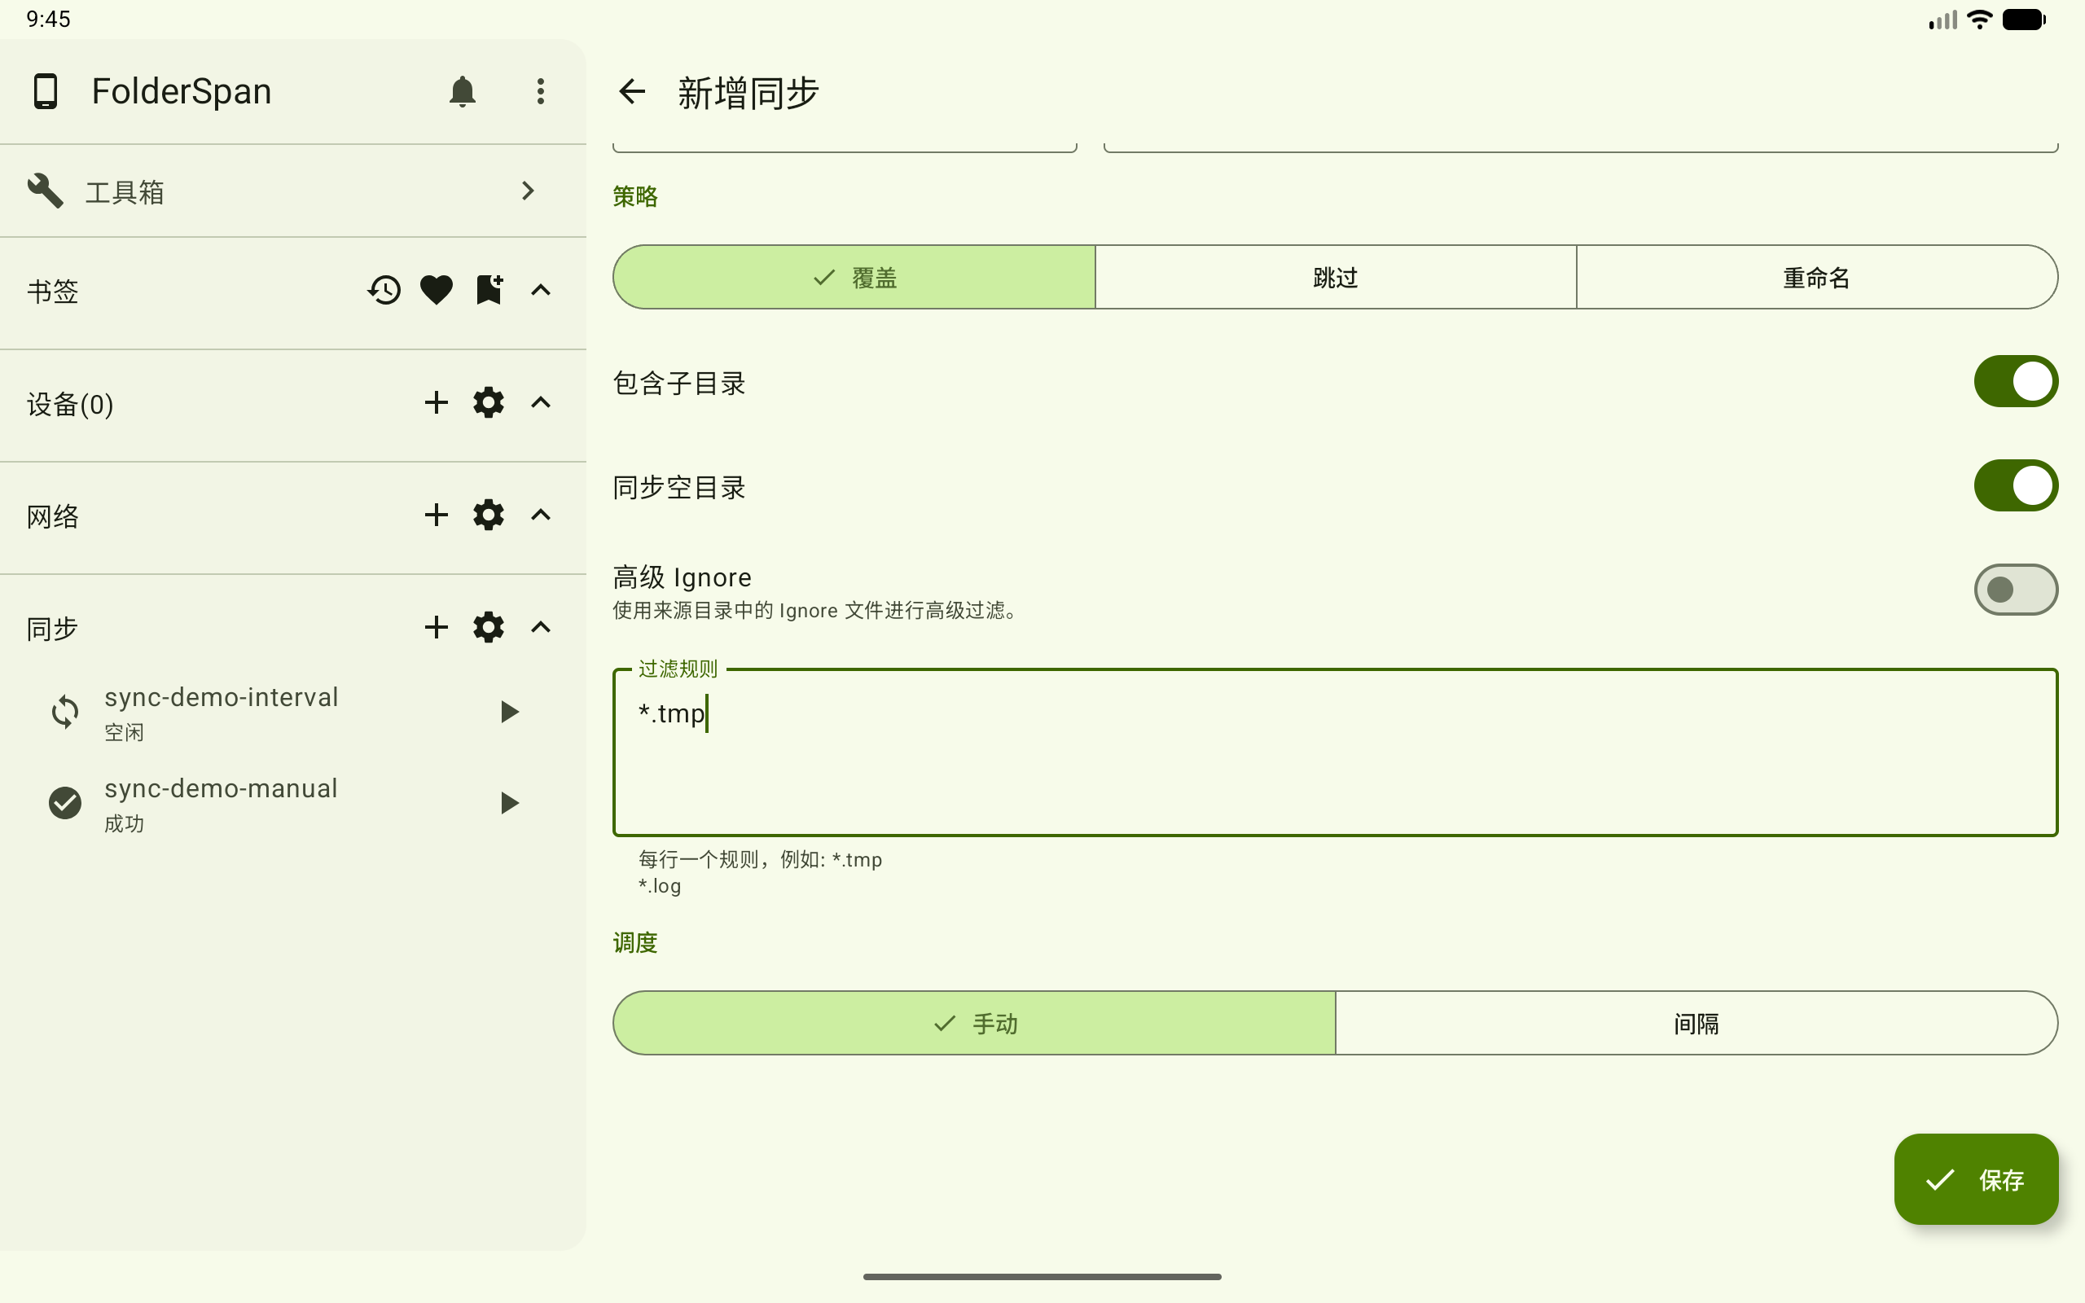Run sync-demo-interval with its play button
2085x1303 pixels.
click(510, 712)
